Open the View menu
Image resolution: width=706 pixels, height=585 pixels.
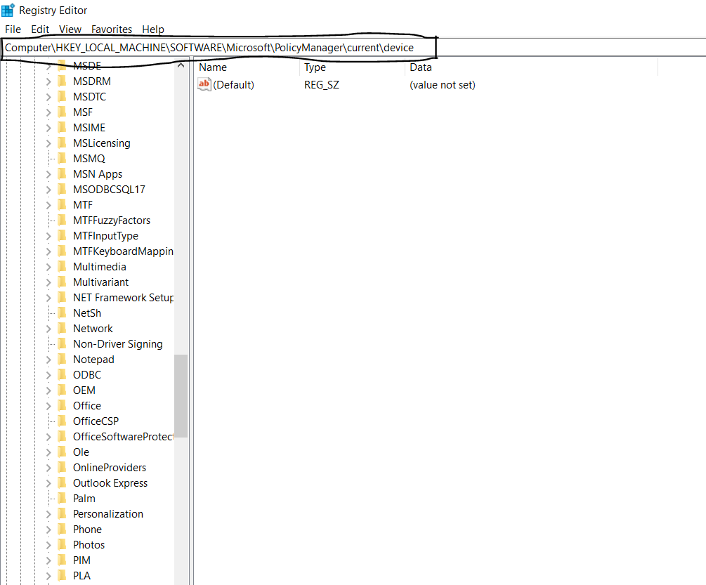pos(70,29)
